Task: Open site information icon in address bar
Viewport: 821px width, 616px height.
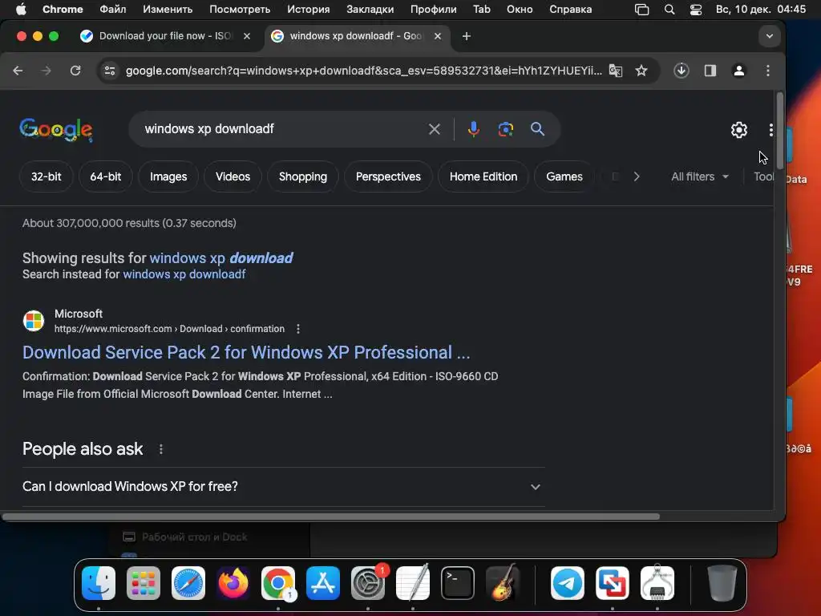Action: coord(109,71)
